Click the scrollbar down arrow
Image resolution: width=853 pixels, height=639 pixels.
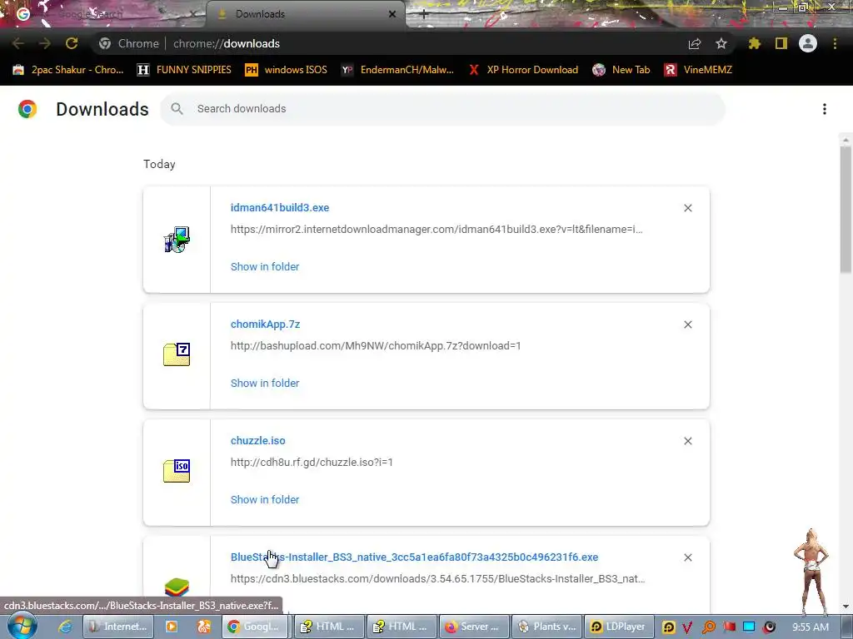[x=846, y=607]
